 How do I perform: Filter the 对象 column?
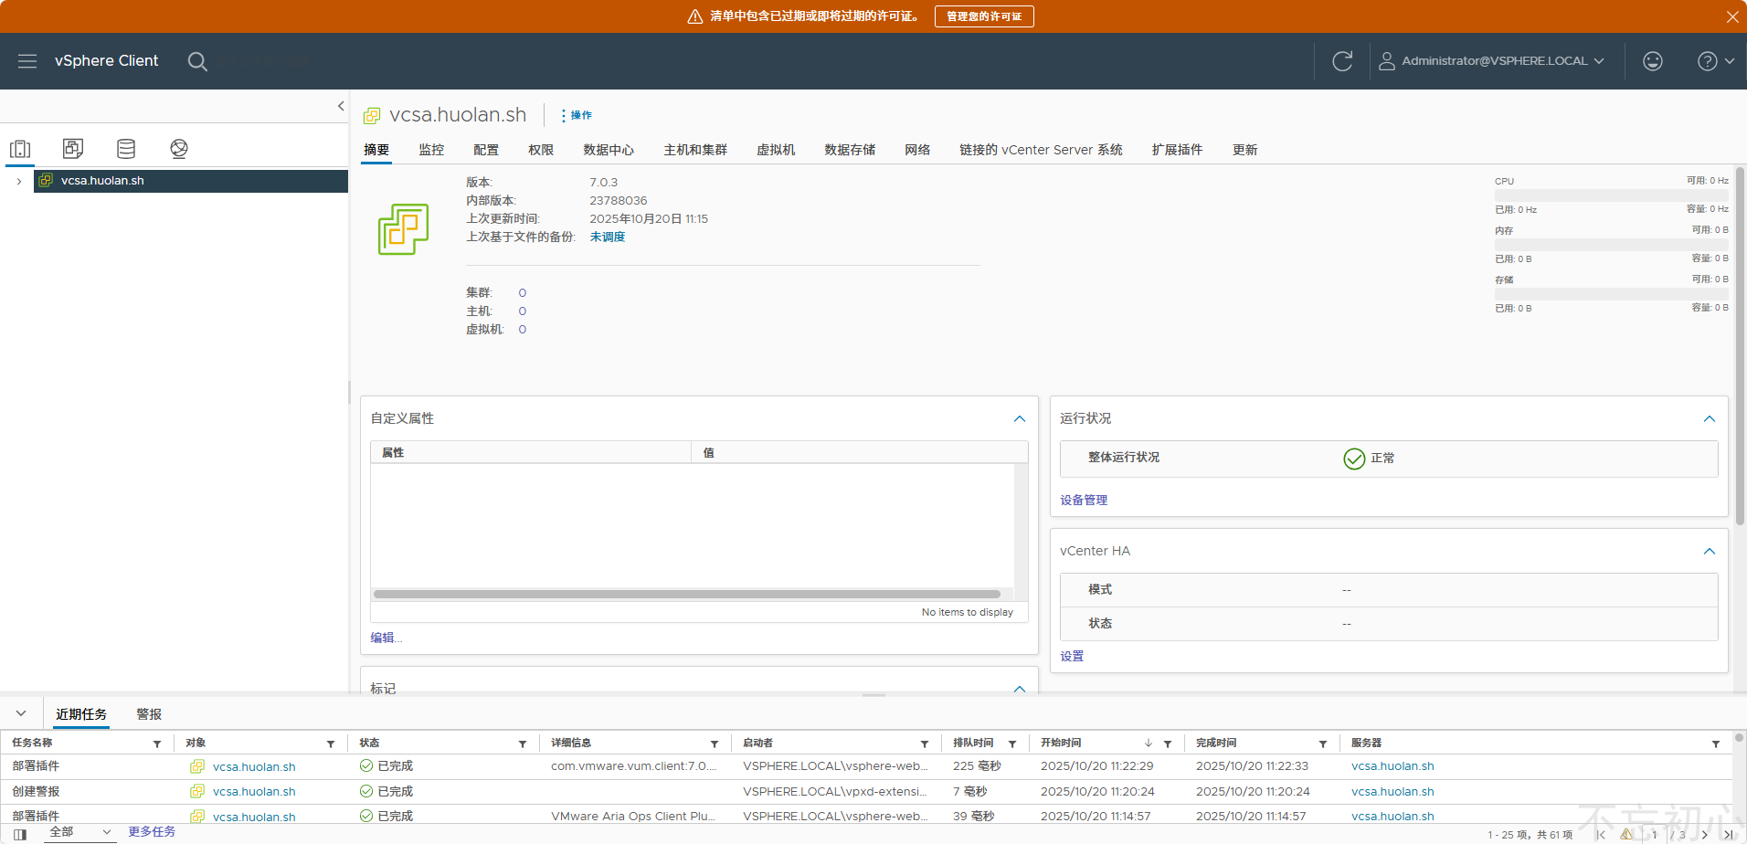click(331, 744)
